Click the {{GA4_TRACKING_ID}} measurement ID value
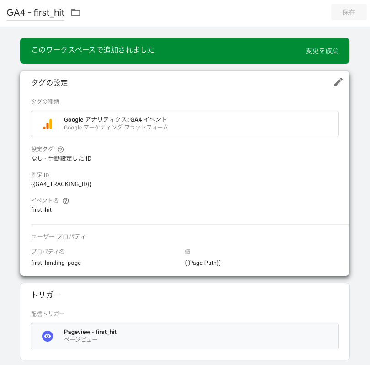 tap(61, 184)
